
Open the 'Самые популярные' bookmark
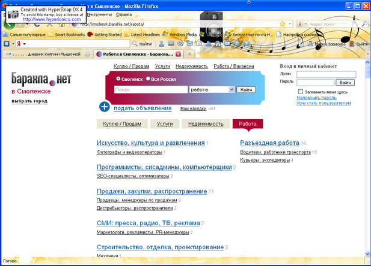pos(24,35)
